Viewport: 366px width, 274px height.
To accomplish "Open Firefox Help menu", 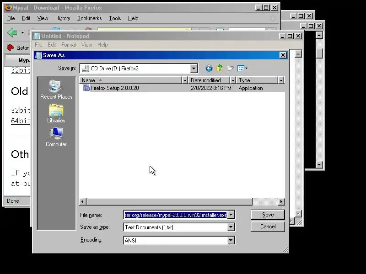I will pos(133,18).
